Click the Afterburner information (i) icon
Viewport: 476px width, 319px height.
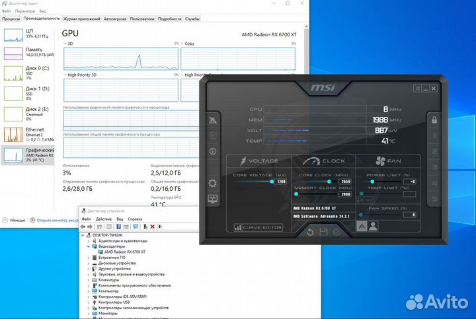click(212, 151)
